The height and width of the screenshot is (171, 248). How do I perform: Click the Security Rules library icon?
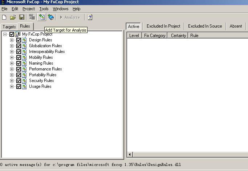click(24, 81)
